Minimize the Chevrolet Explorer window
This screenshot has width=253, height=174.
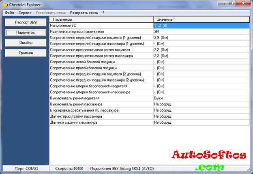tap(223, 3)
